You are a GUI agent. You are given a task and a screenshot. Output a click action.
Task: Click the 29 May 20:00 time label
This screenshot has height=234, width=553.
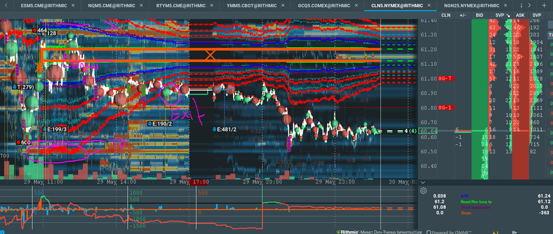pyautogui.click(x=262, y=182)
